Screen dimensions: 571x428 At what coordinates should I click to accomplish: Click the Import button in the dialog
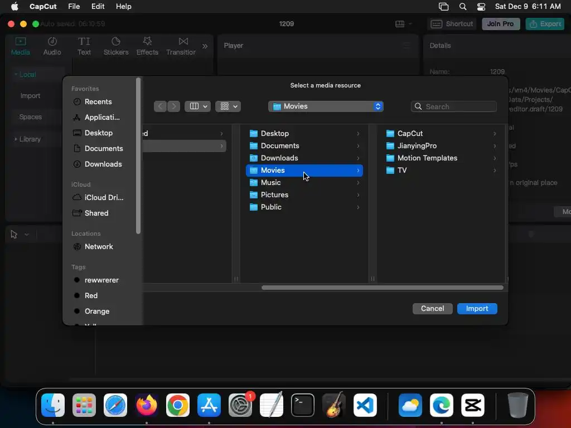477,309
